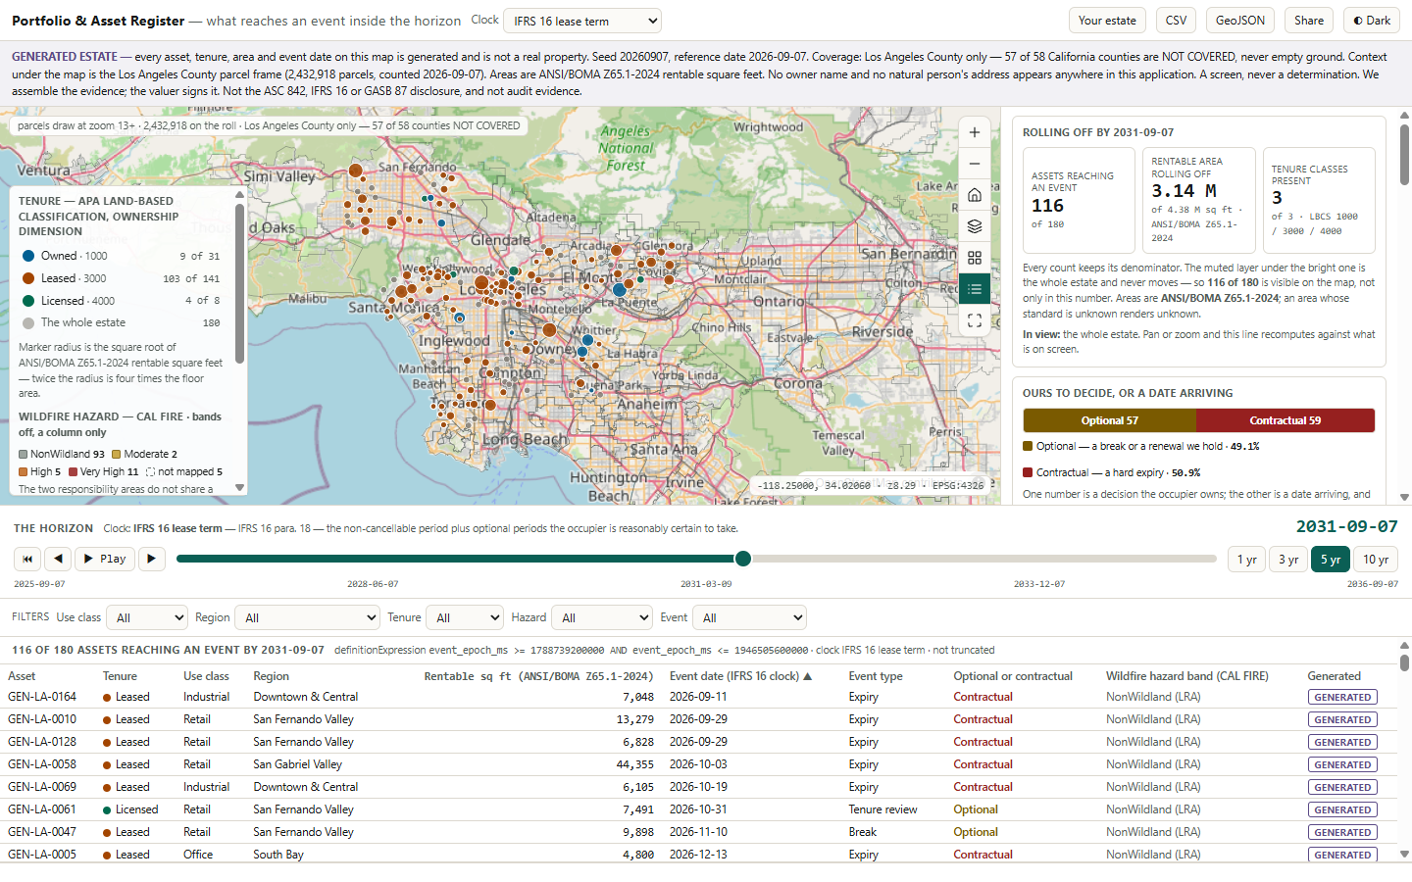Viewport: 1412px width, 882px height.
Task: Click Tenure review event type cell
Action: (x=882, y=809)
